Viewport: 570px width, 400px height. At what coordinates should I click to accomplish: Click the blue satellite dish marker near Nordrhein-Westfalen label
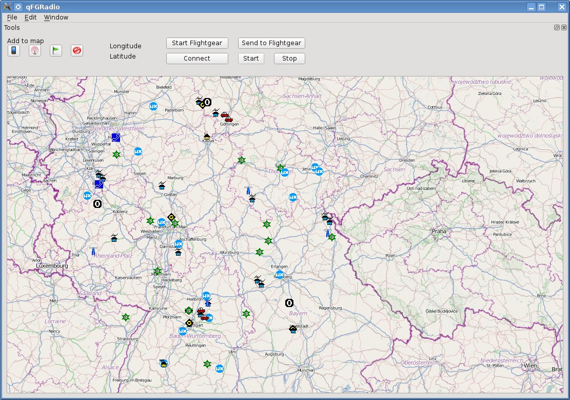(x=116, y=138)
